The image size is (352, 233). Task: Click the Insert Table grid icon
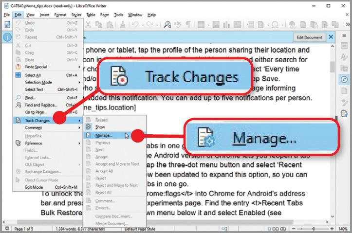click(x=201, y=24)
